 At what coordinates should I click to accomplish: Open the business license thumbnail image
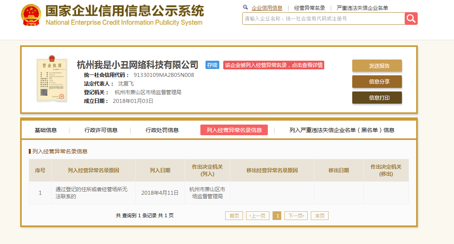click(x=52, y=79)
